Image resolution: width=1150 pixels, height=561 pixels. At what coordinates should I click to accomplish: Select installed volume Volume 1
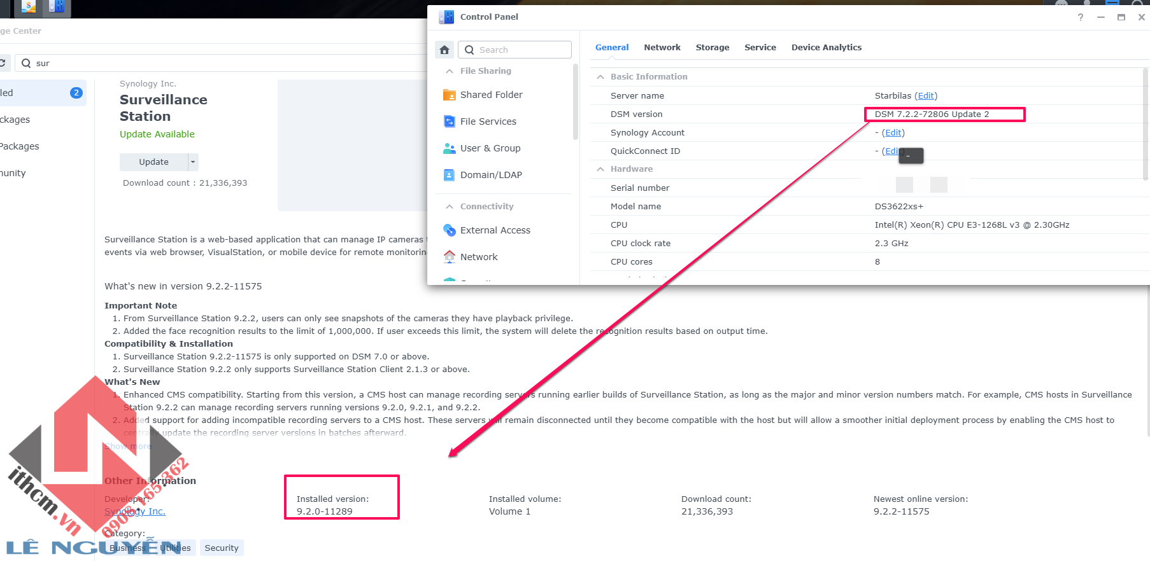coord(509,511)
